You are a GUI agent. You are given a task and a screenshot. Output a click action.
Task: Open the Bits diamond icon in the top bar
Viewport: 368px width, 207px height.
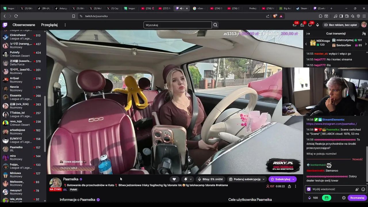click(317, 25)
